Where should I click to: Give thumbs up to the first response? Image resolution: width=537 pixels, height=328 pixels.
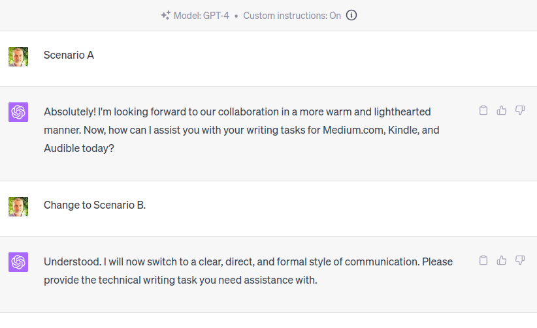pos(502,110)
